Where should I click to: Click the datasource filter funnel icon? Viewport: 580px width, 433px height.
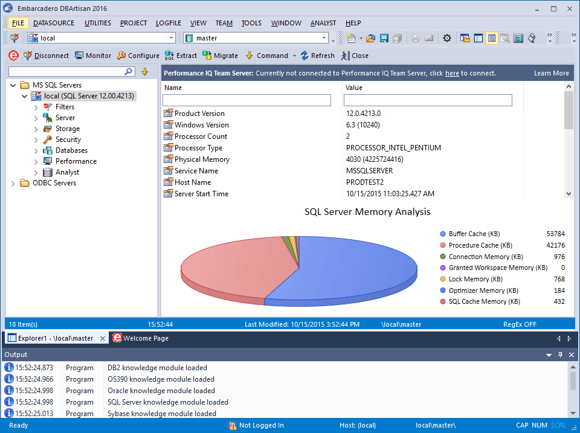pyautogui.click(x=14, y=37)
